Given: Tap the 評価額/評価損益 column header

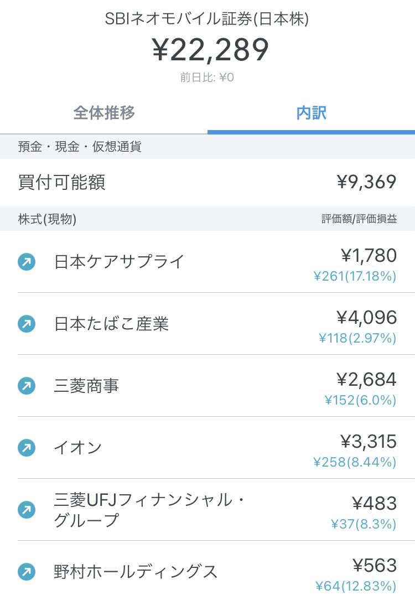Looking at the screenshot, I should pyautogui.click(x=359, y=219).
